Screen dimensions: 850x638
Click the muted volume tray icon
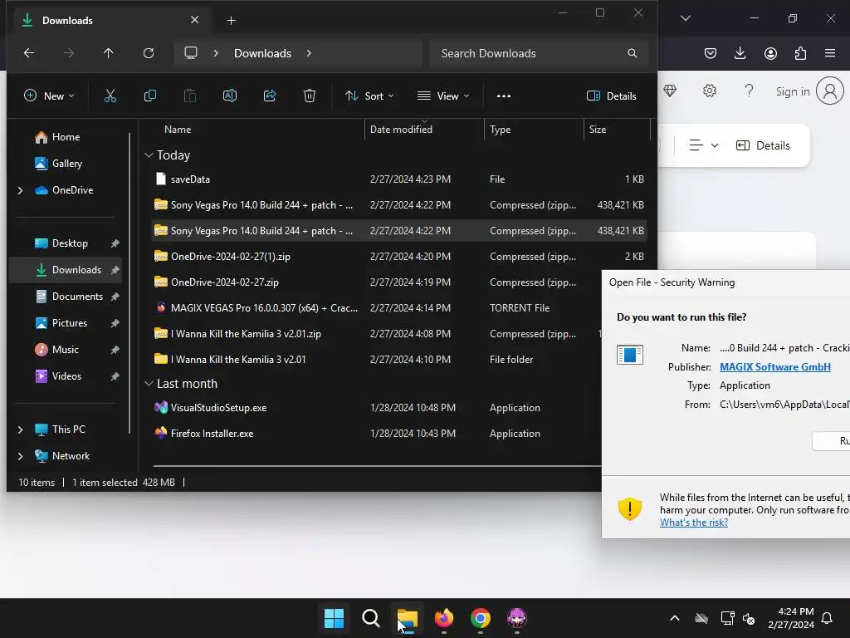coord(749,618)
